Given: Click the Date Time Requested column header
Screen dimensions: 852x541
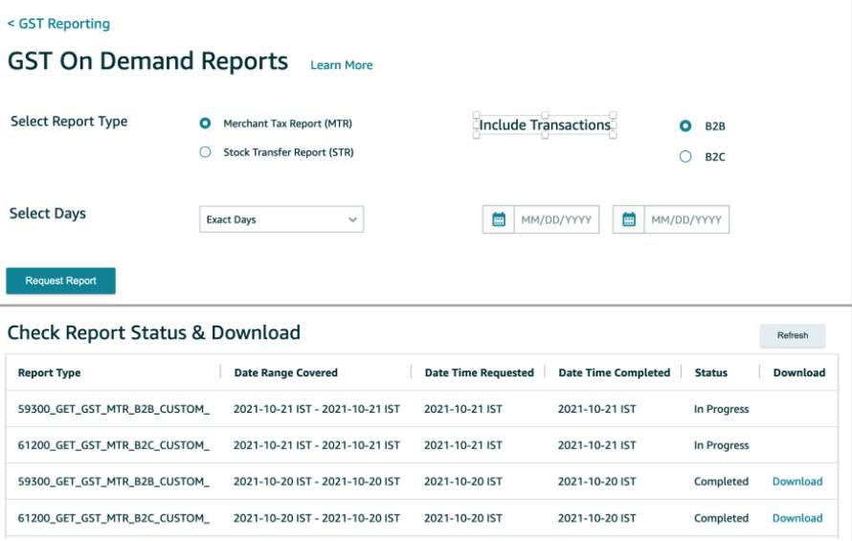Looking at the screenshot, I should tap(480, 373).
